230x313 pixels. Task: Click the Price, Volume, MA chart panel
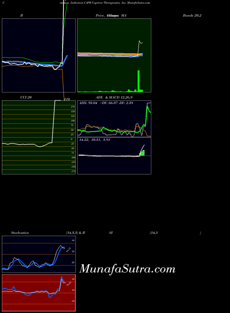(114, 56)
